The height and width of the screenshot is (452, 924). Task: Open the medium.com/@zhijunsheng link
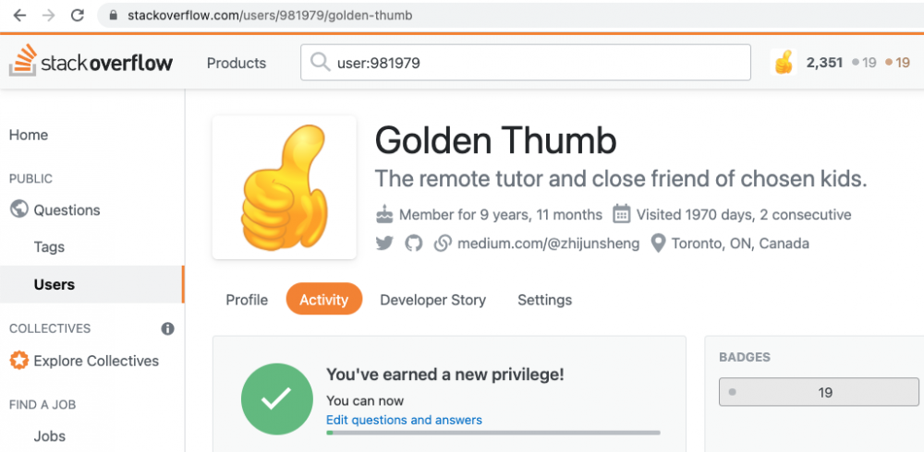click(x=548, y=244)
